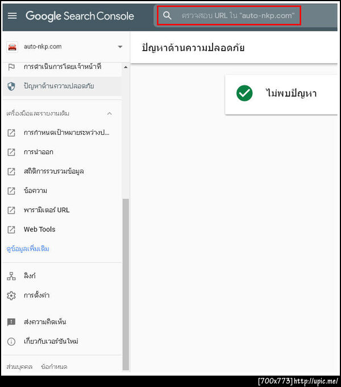Image resolution: width=341 pixels, height=387 pixels.
Task: Open สถิติการรวบรวมข้อมูล report
Action: pyautogui.click(x=54, y=171)
